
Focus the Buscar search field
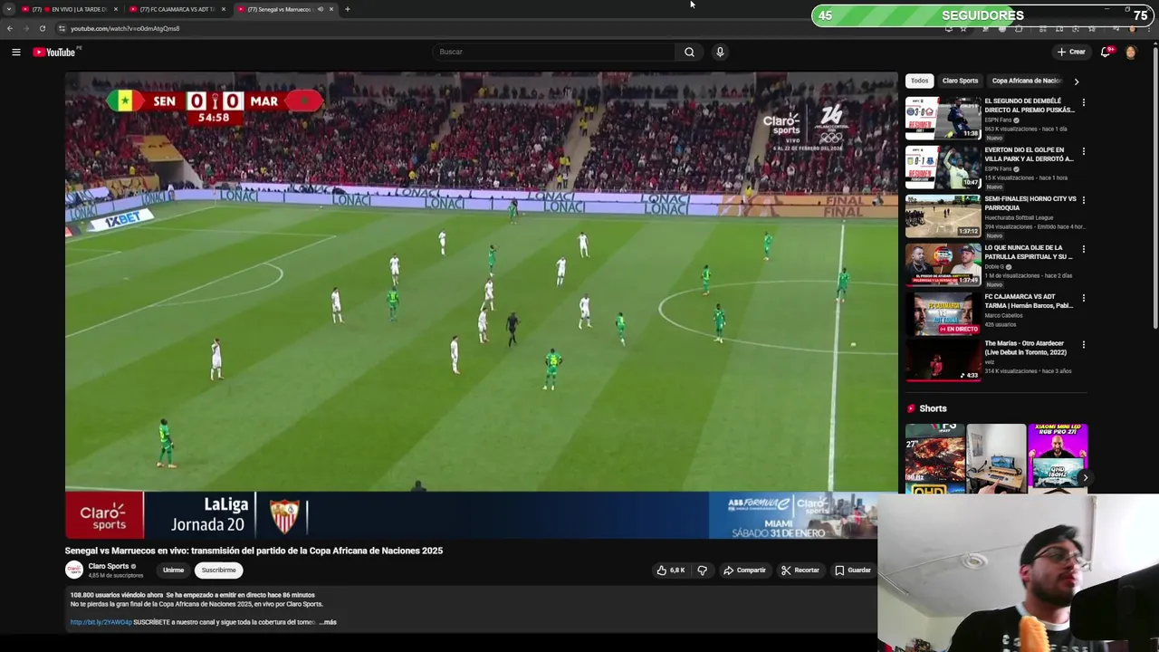552,52
